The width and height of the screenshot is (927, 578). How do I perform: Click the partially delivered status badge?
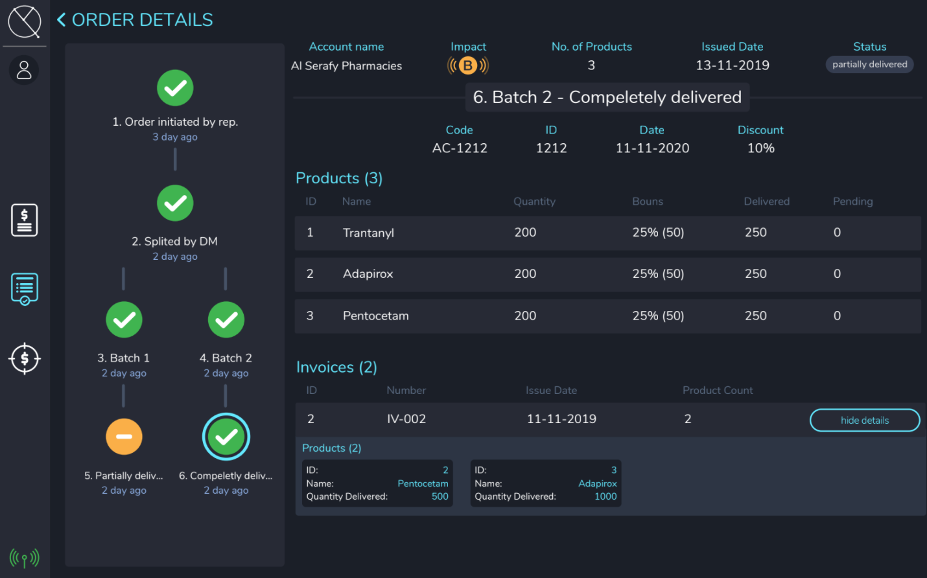(869, 64)
